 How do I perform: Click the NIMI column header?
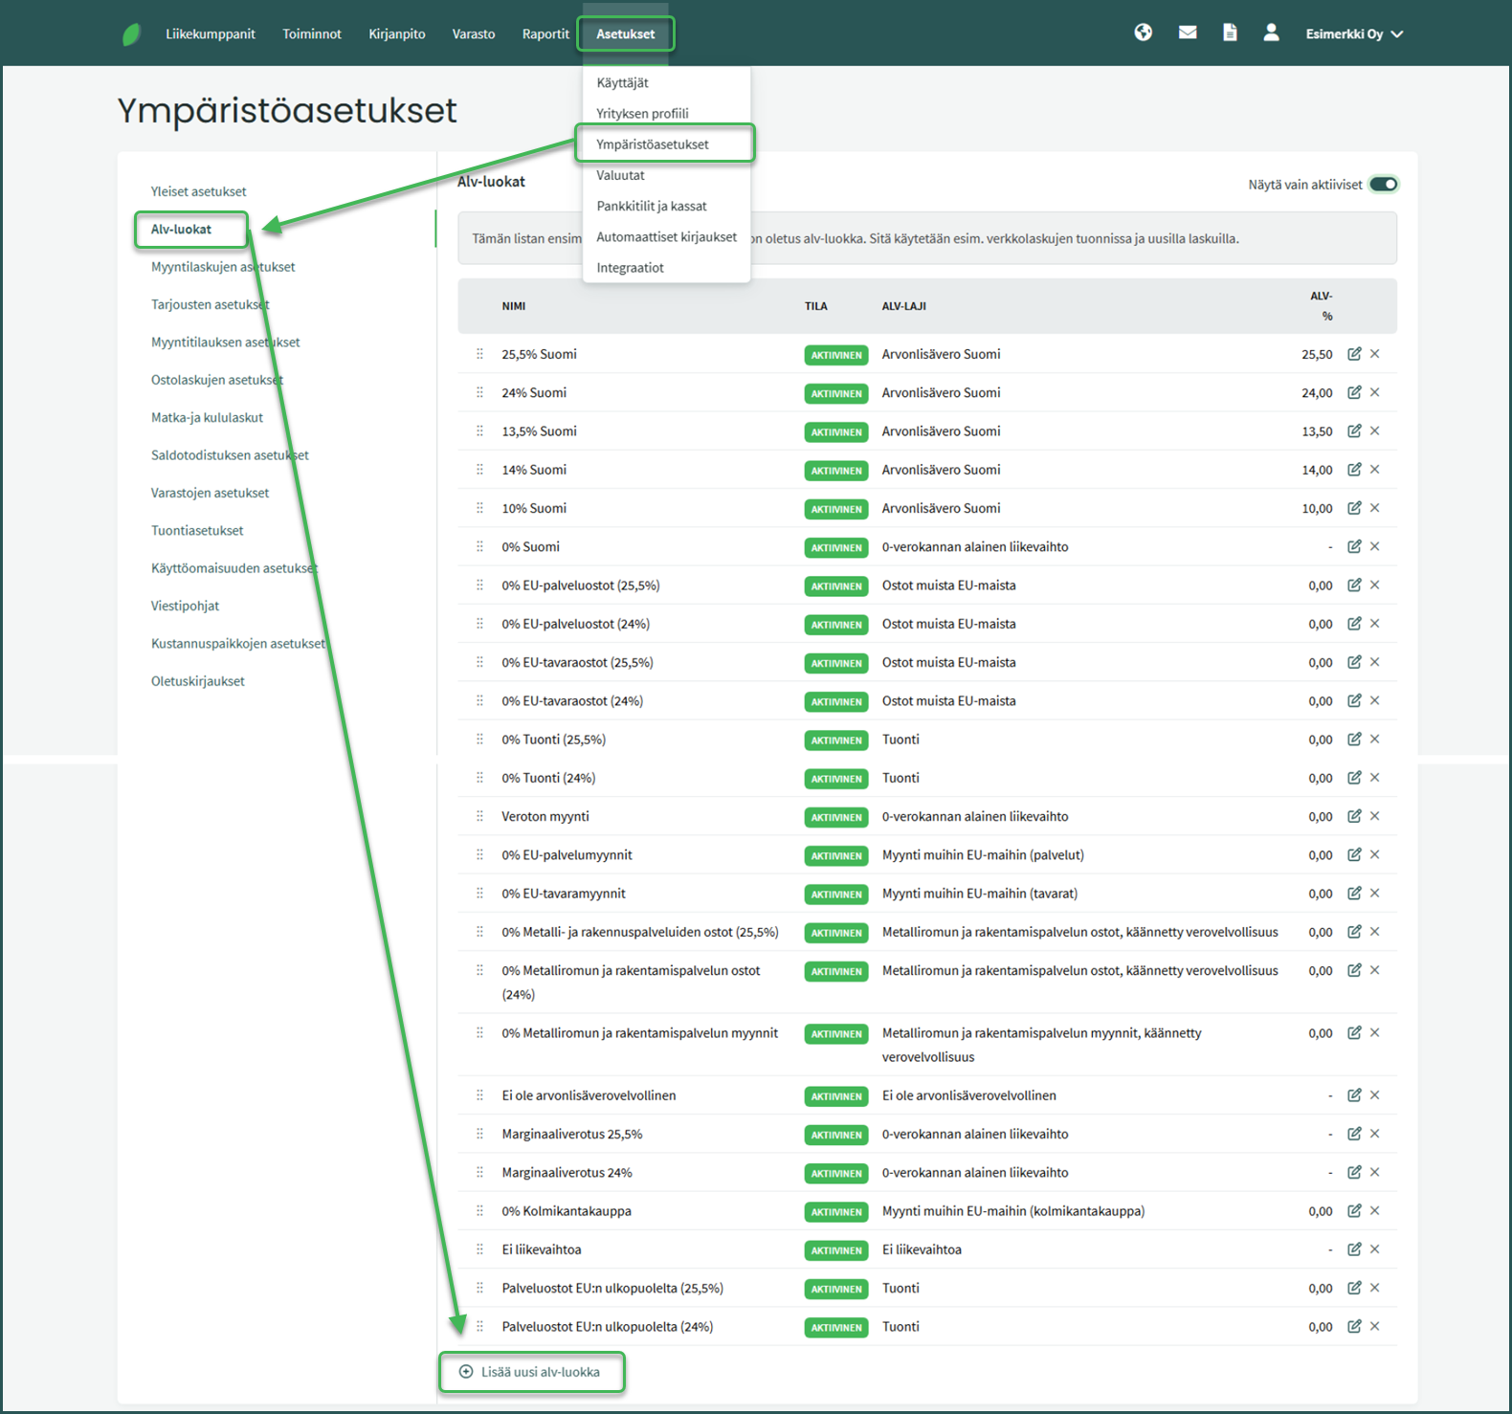pos(514,306)
